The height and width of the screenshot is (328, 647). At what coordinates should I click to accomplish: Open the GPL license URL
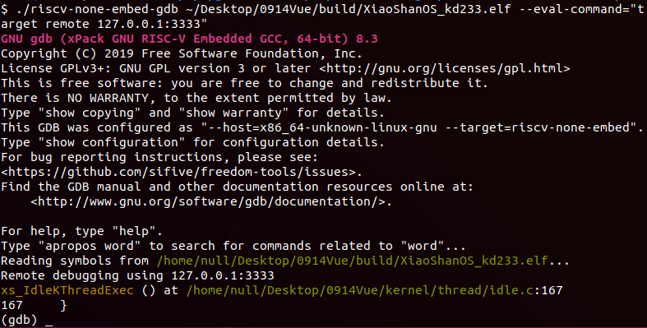point(445,68)
